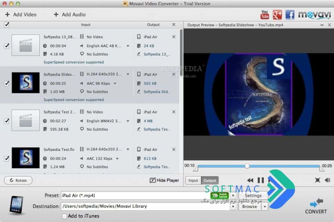Click Add Audio in the toolbar
334x222 pixels.
70,14
